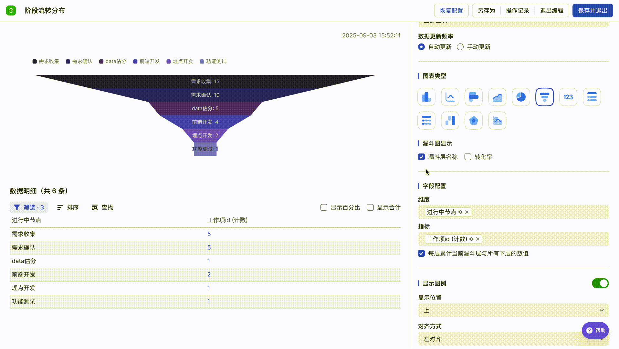Screen dimensions: 619x349
Task: Click the 埋点开发: 2 funnel layer
Action: point(205,136)
